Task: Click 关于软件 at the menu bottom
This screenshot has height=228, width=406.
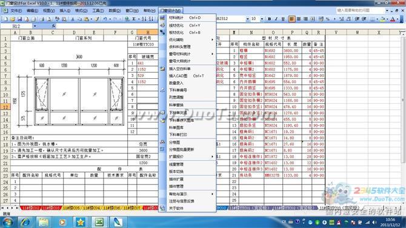Action: click(190, 208)
